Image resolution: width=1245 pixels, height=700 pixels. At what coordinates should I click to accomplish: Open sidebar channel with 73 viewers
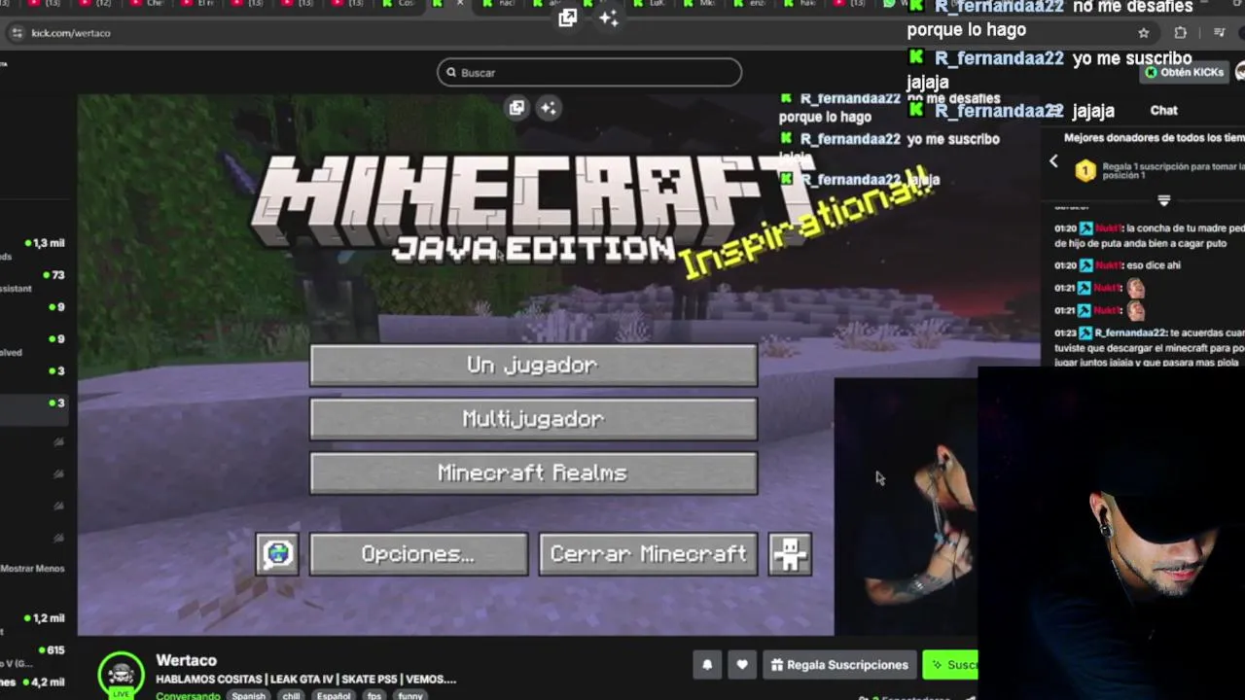[33, 275]
